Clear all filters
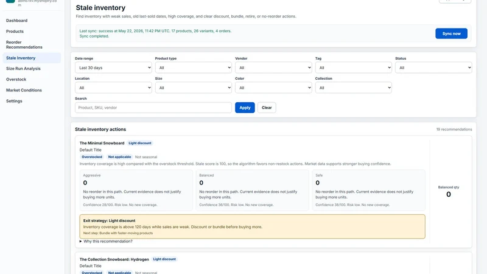 tap(267, 108)
